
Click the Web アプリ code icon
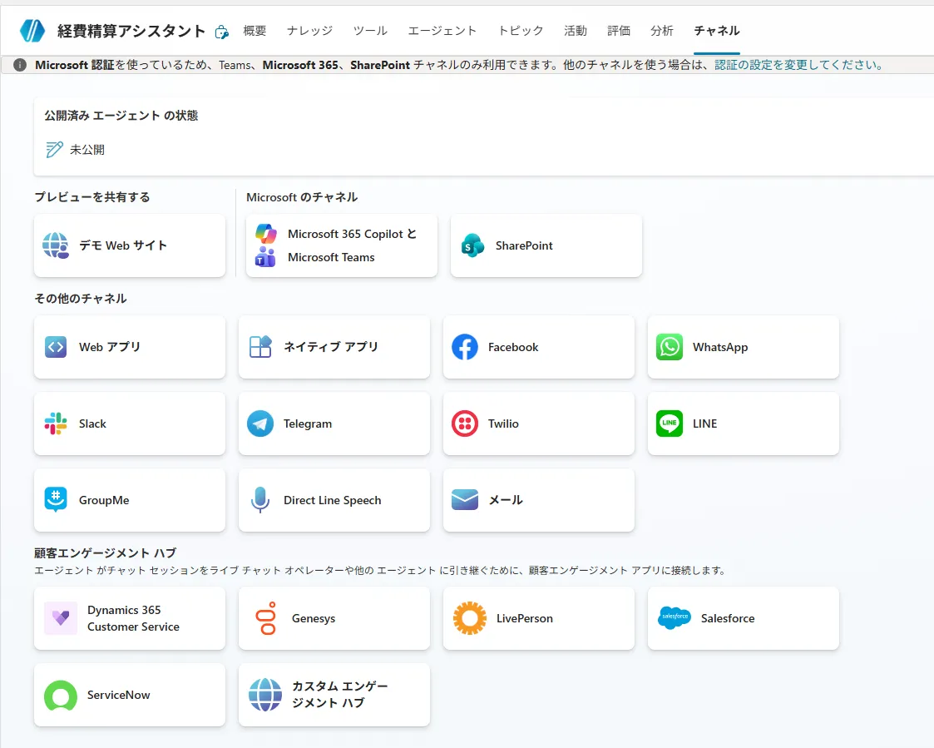(x=56, y=347)
